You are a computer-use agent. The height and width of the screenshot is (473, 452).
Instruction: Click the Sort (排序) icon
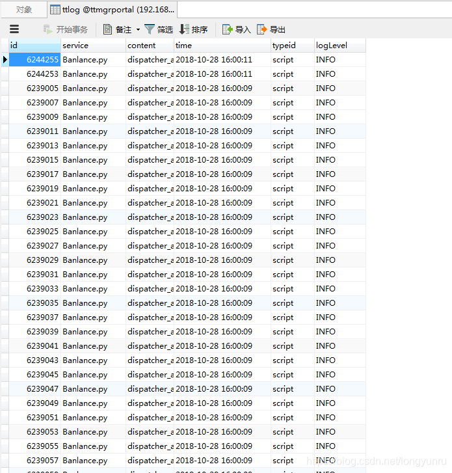pos(184,29)
